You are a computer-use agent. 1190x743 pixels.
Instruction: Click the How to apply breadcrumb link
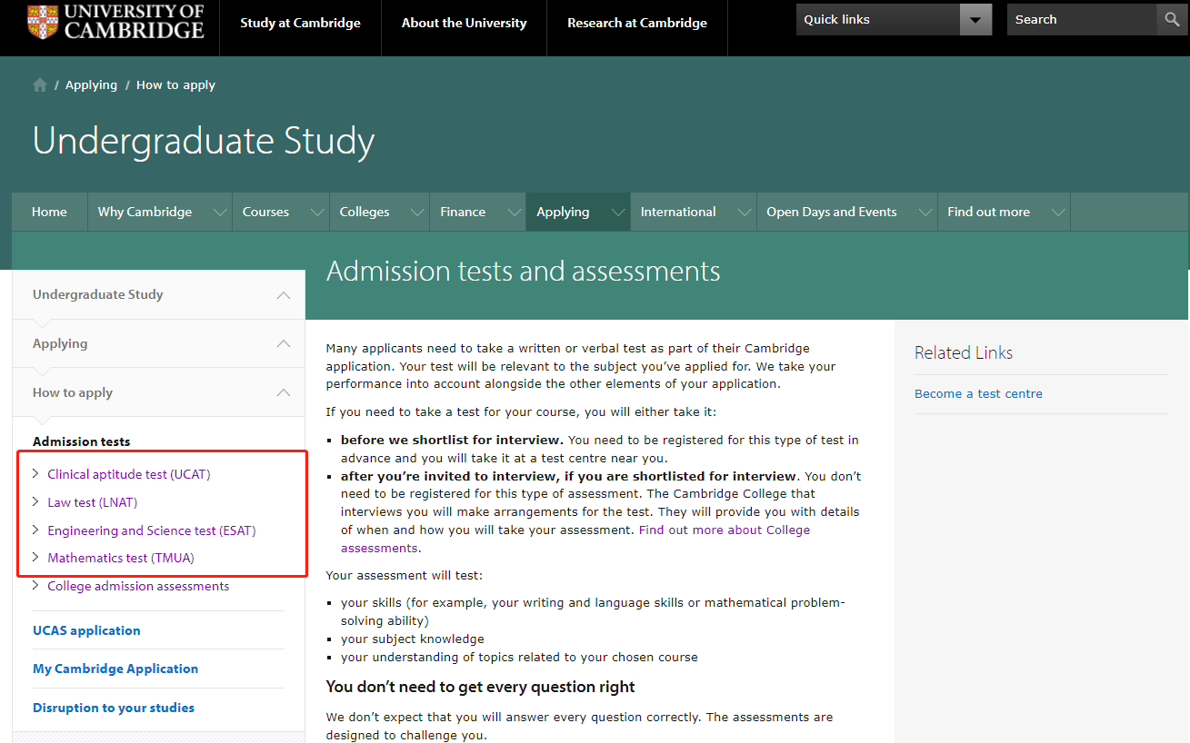pyautogui.click(x=175, y=84)
